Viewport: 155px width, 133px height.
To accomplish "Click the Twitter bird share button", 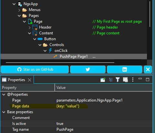I will coord(88,69).
